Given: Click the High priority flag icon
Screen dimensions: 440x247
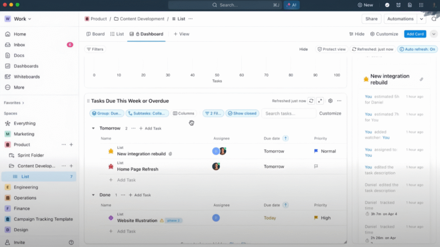Looking at the screenshot, I should 317,218.
